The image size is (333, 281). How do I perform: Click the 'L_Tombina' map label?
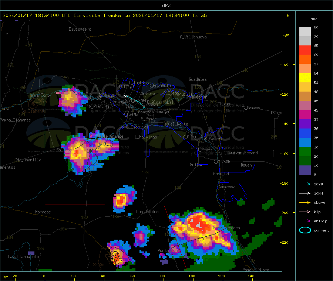(x=139, y=83)
